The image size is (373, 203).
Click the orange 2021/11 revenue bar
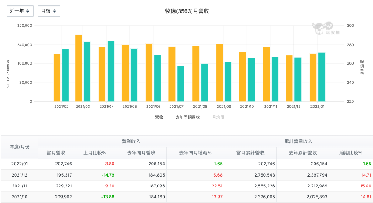click(266, 74)
